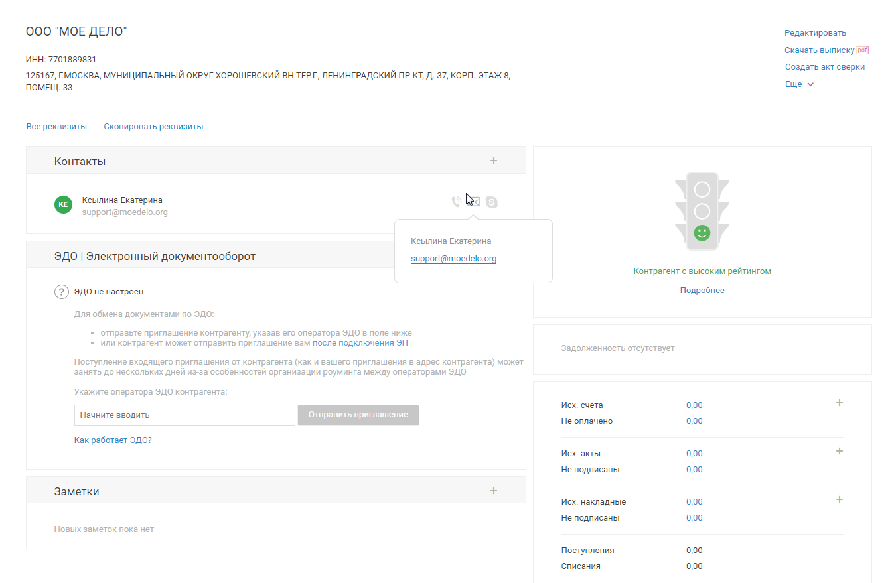
Task: Click the email envelope contact icon
Action: 473,202
